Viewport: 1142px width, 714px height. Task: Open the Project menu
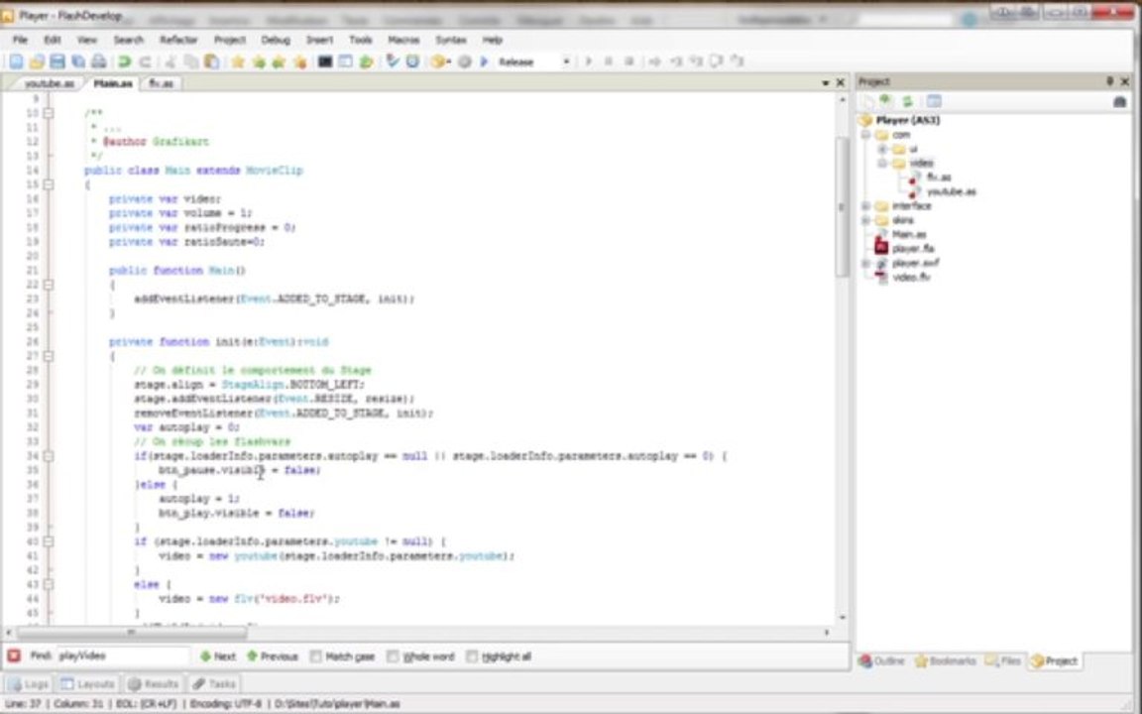tap(229, 40)
